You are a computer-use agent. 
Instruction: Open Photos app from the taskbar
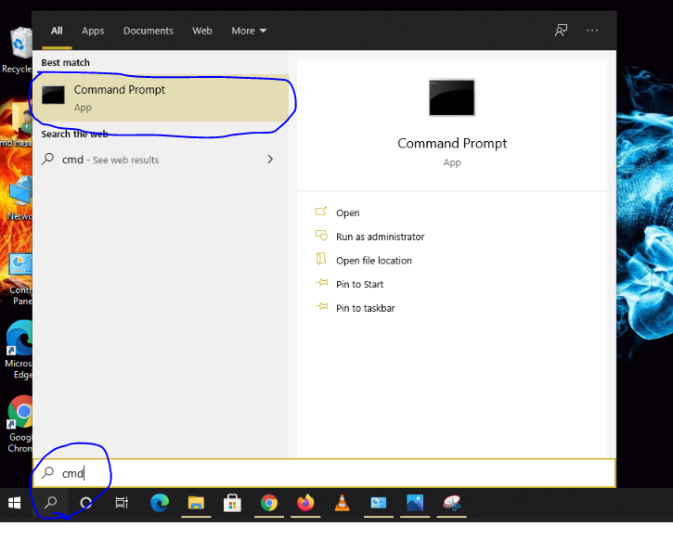[415, 503]
